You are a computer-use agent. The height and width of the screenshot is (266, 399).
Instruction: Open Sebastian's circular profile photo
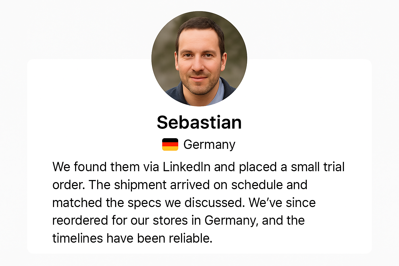pos(199,59)
